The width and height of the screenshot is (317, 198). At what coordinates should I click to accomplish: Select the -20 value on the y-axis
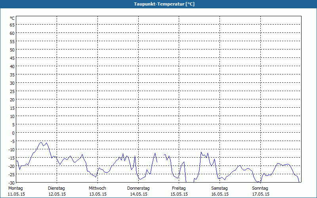click(x=11, y=166)
